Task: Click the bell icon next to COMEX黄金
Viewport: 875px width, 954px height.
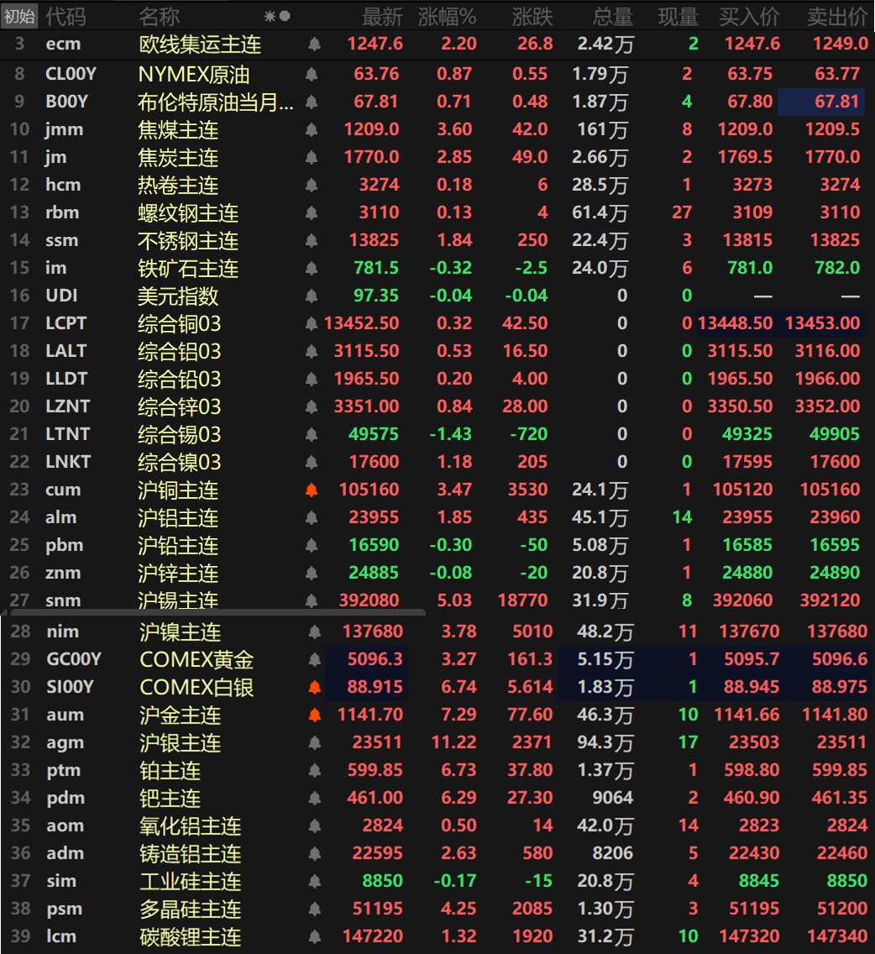Action: (313, 659)
